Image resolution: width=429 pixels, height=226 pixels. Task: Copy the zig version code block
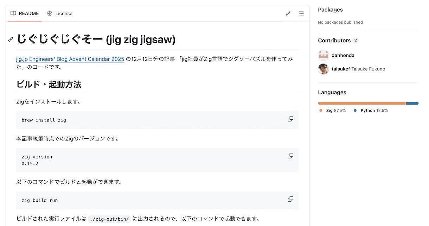tap(290, 156)
